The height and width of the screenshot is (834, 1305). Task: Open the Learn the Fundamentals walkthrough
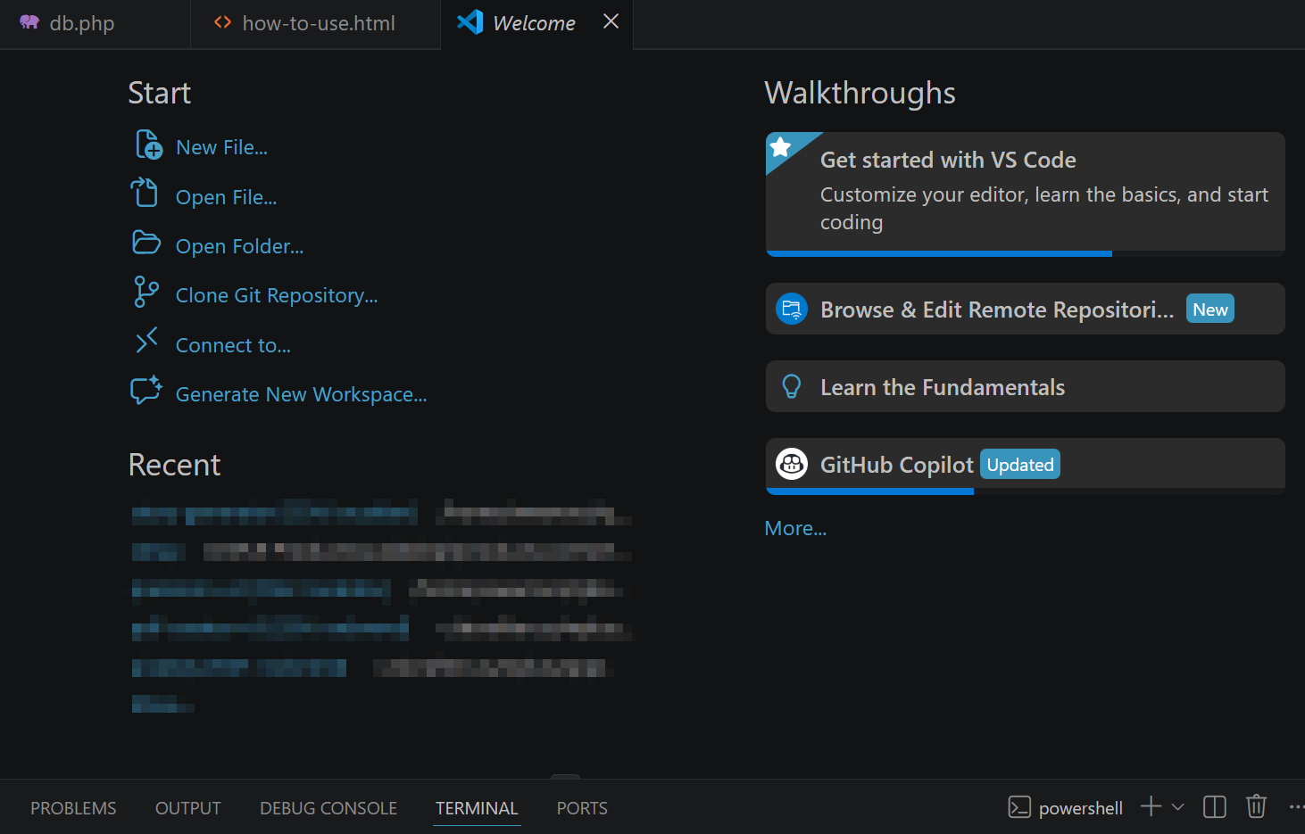[x=1026, y=386]
